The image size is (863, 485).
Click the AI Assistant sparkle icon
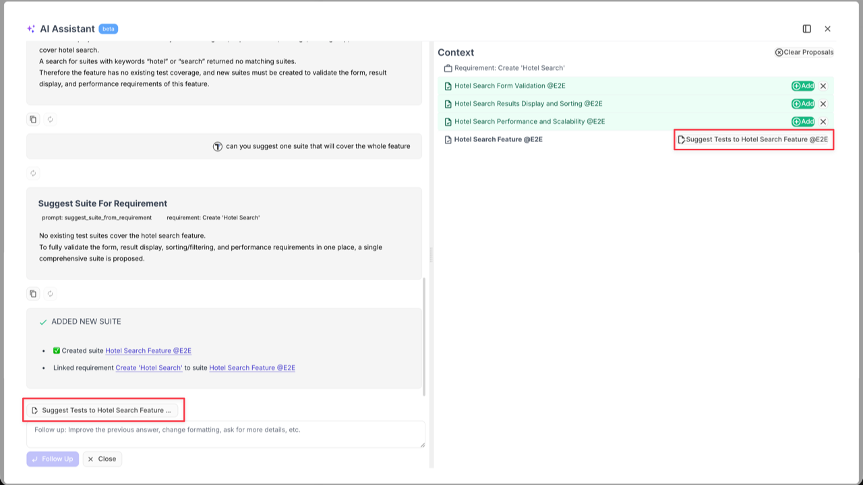tap(30, 28)
